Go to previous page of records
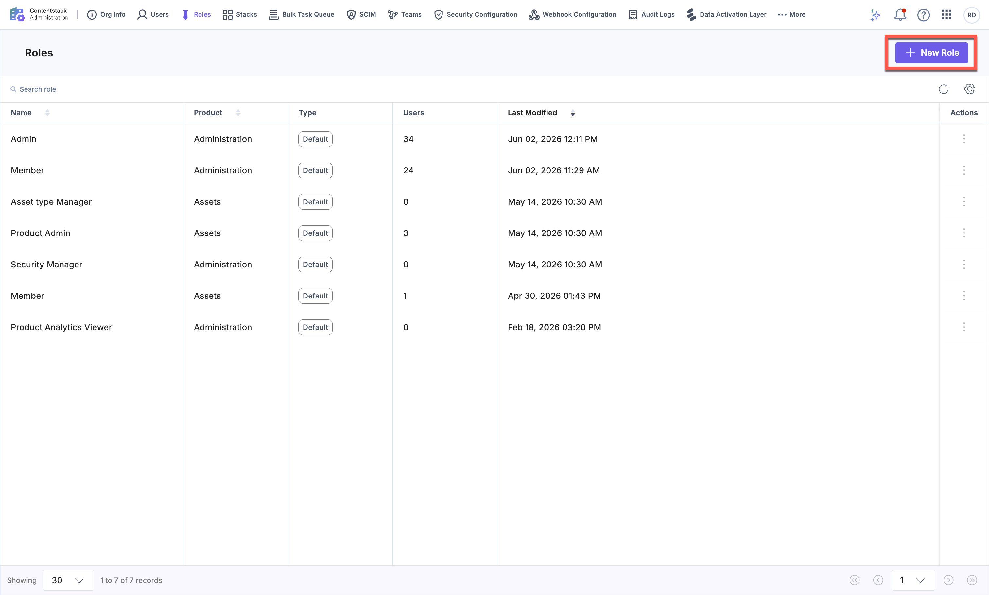 pyautogui.click(x=878, y=580)
